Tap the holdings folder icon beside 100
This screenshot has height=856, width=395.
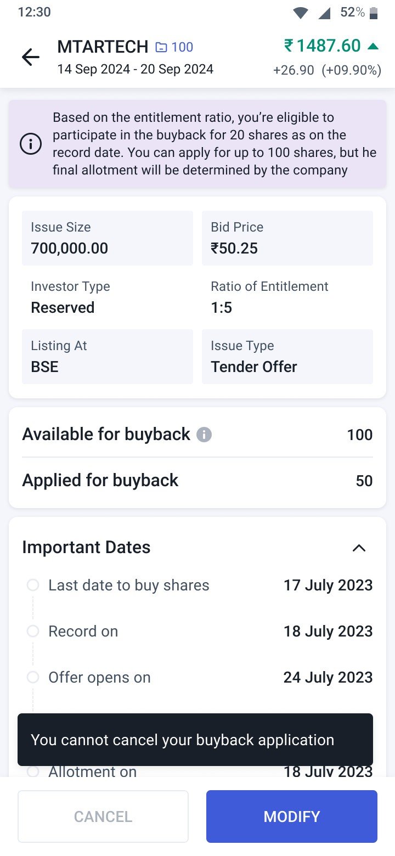pyautogui.click(x=161, y=48)
